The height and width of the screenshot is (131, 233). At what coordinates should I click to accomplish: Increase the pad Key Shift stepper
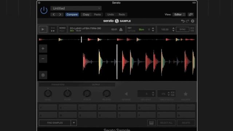click(x=153, y=92)
